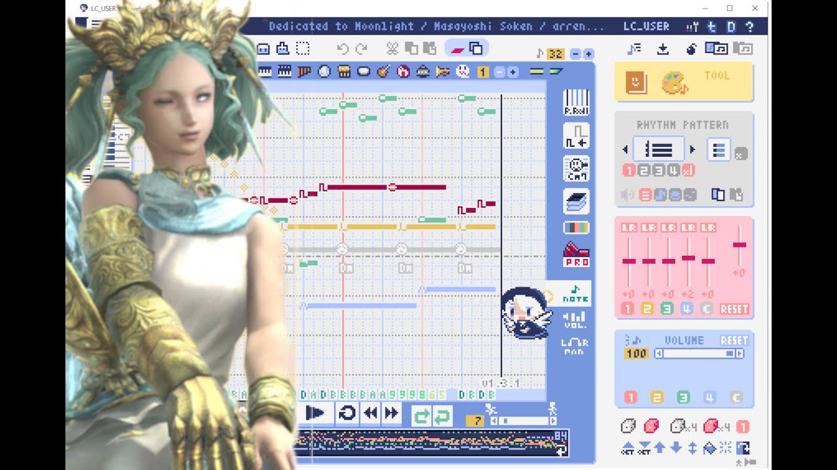Click the download arrow icon
The width and height of the screenshot is (837, 470).
[662, 49]
